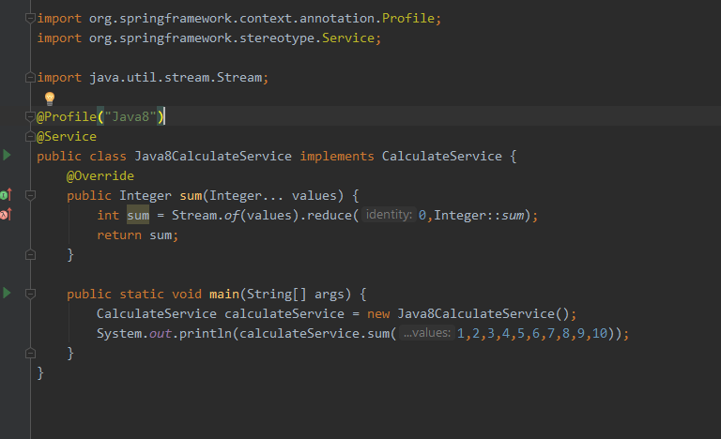
Task: Click 'println' in the System.out call
Action: (206, 333)
